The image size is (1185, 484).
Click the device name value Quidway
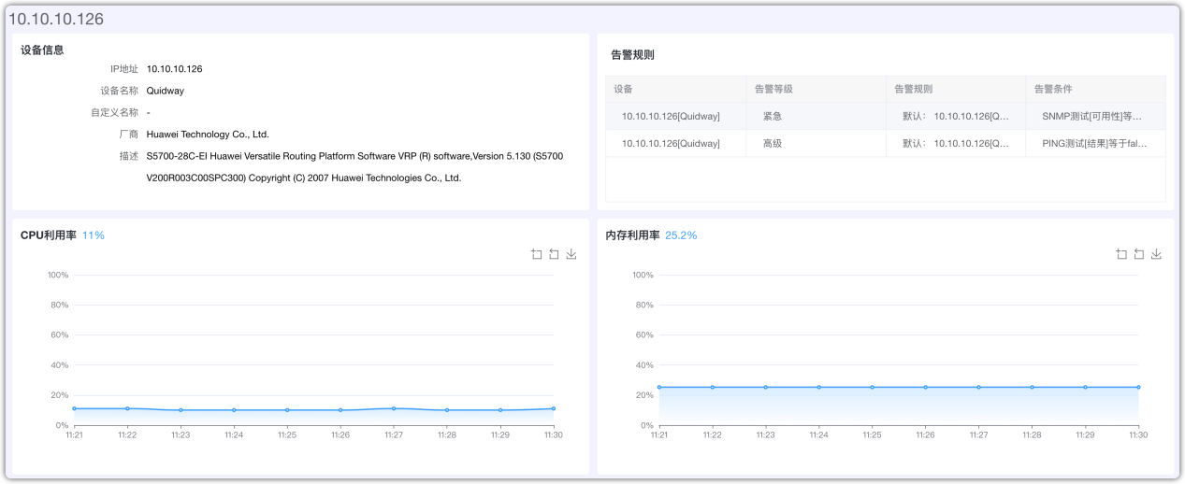click(x=166, y=91)
